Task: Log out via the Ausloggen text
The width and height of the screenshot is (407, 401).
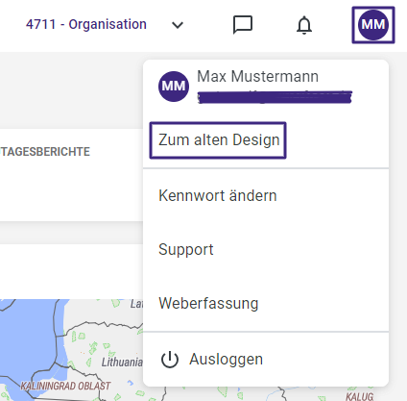Action: click(226, 359)
